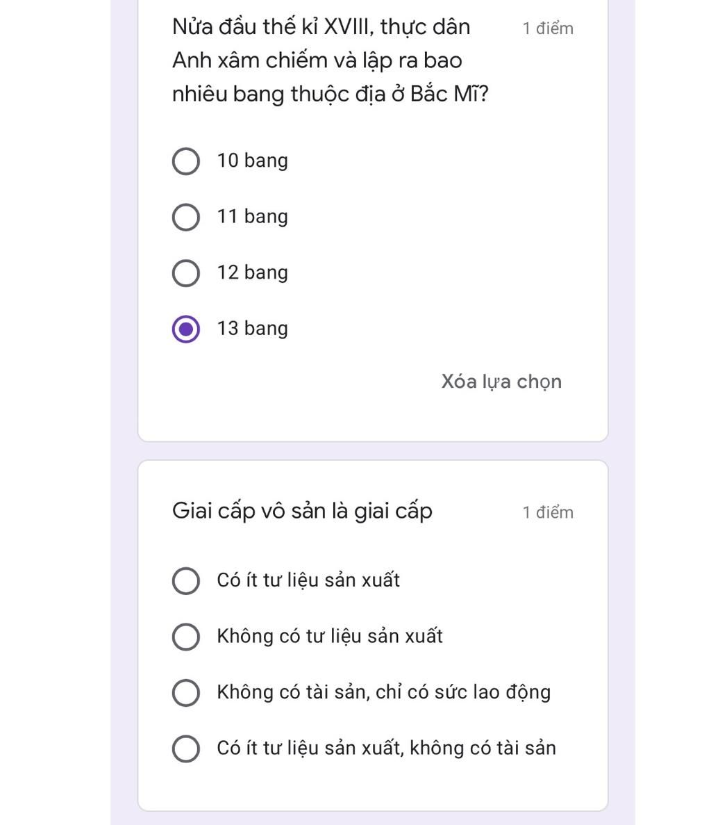The width and height of the screenshot is (711, 825).
Task: Click the filled purple "13 bang" radio circle
Action: coord(185,329)
